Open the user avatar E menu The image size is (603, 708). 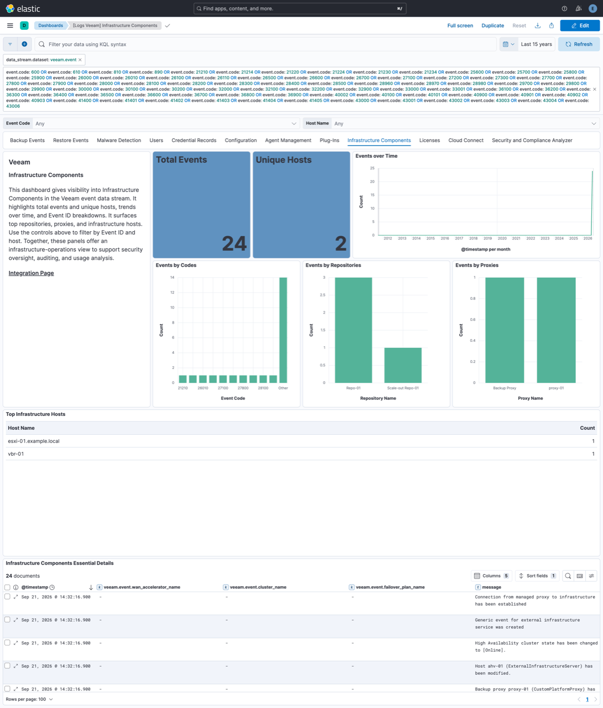coord(593,9)
